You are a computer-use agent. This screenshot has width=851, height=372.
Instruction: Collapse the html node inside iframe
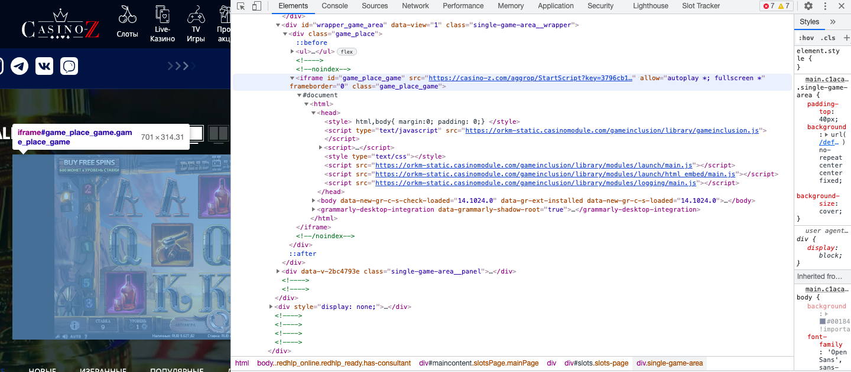point(306,104)
